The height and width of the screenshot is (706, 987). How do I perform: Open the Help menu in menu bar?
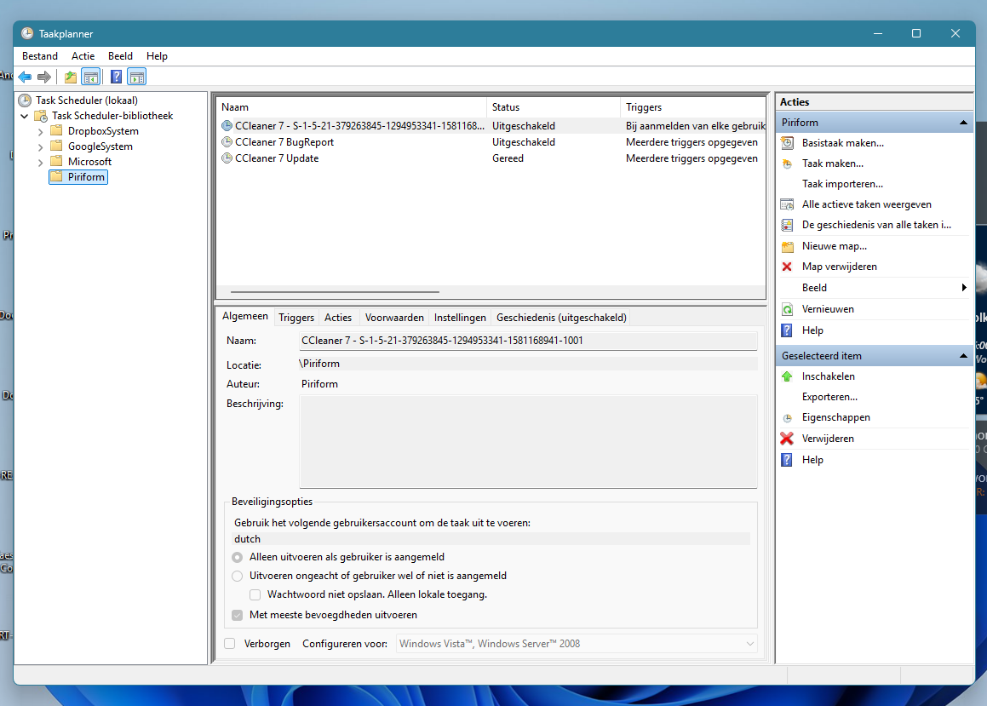pos(157,56)
